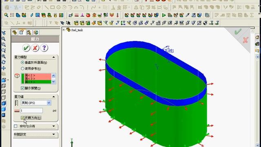Click the face list scroll-down arrow
This screenshot has width=261, height=147.
coord(53,82)
